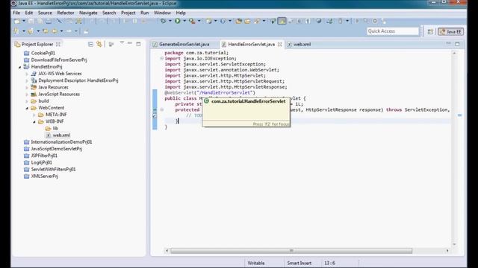Click the editor horizontal scrollbar thumb
Image resolution: width=478 pixels, height=268 pixels.
click(291, 251)
